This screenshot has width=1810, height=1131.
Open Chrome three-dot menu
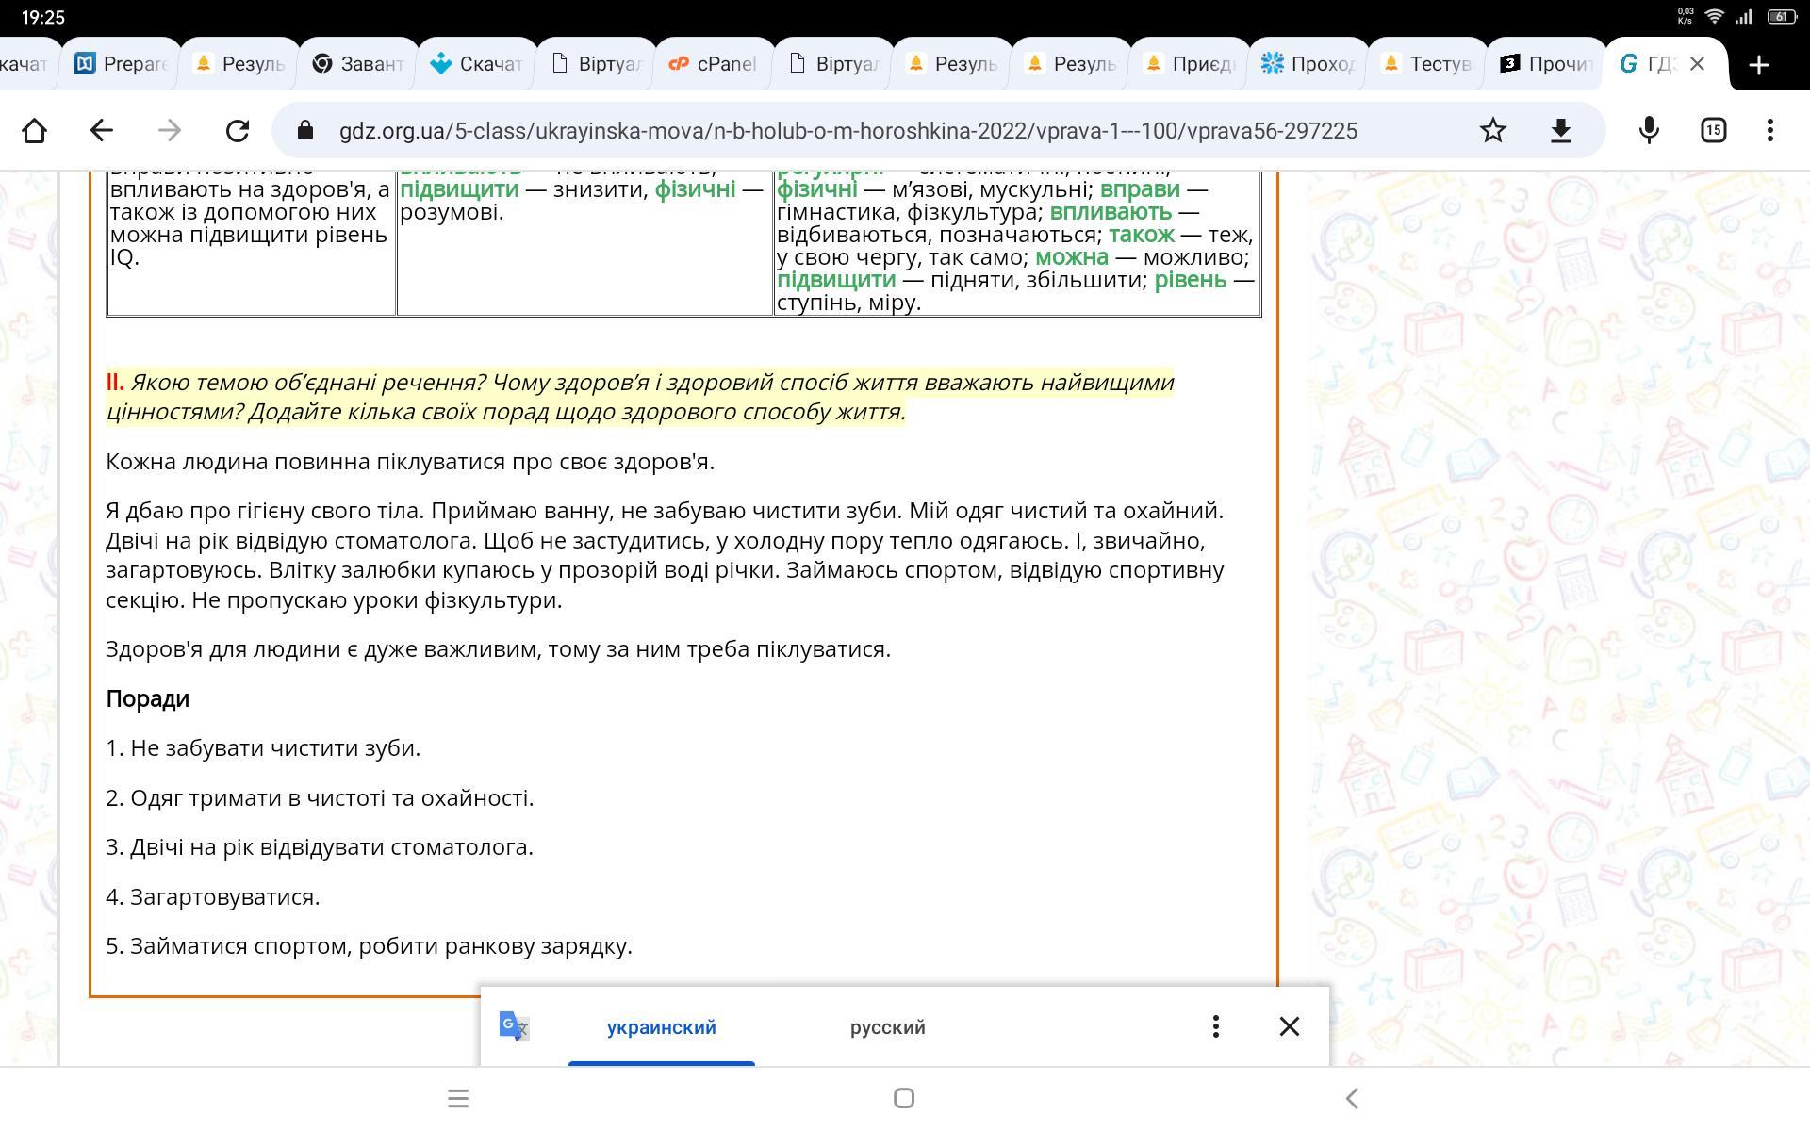click(x=1769, y=130)
